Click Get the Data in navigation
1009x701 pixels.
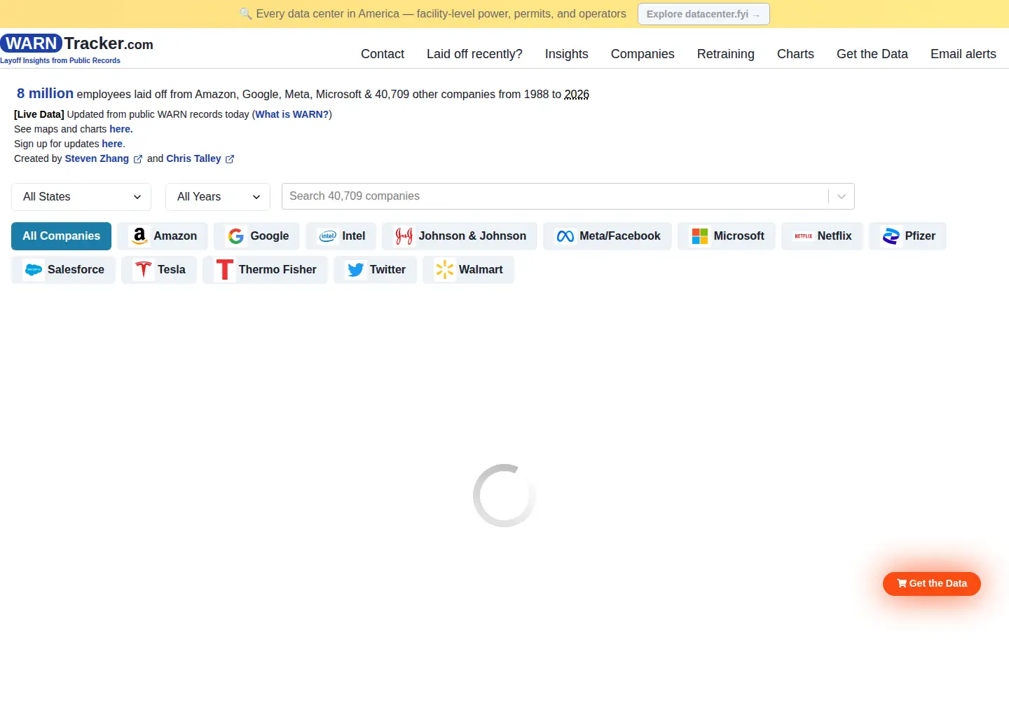click(872, 54)
